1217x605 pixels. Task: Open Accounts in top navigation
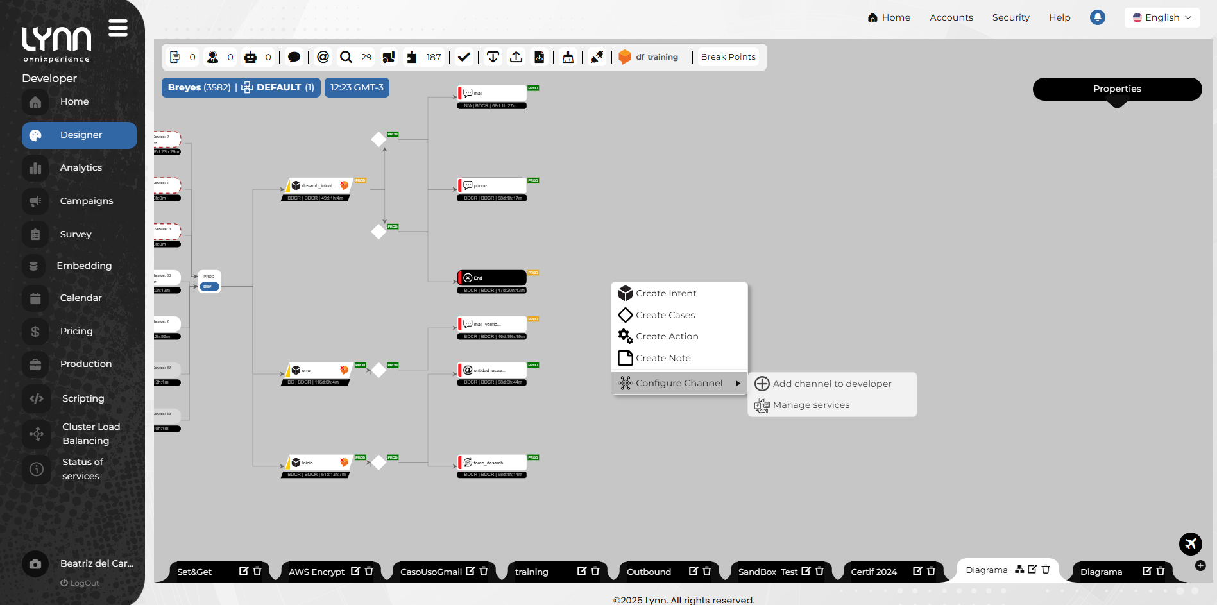[x=951, y=17]
